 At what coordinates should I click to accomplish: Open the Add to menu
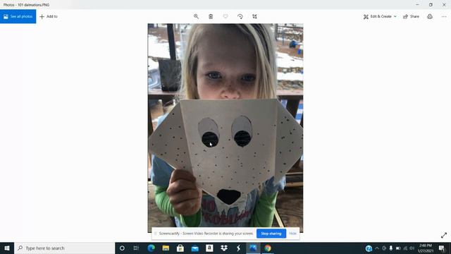tap(49, 16)
